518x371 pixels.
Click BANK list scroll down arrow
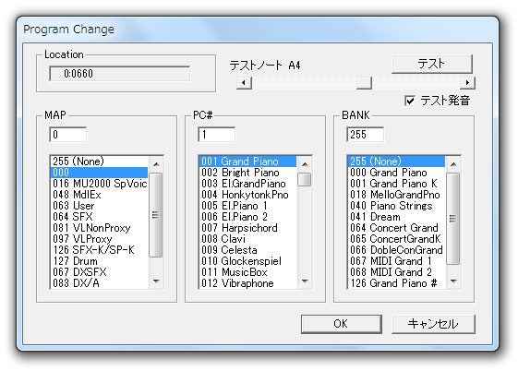(453, 281)
